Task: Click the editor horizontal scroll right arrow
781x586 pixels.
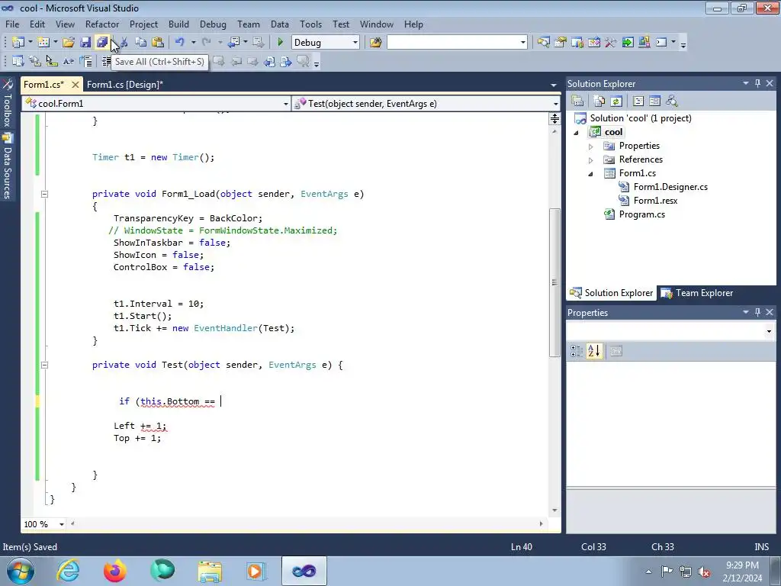Action: (x=541, y=523)
